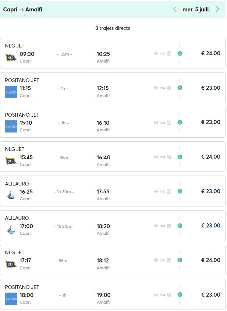227x311 pixels.
Task: Click POSITANO JET logo on the 11:15 trip
Action: pos(11,92)
